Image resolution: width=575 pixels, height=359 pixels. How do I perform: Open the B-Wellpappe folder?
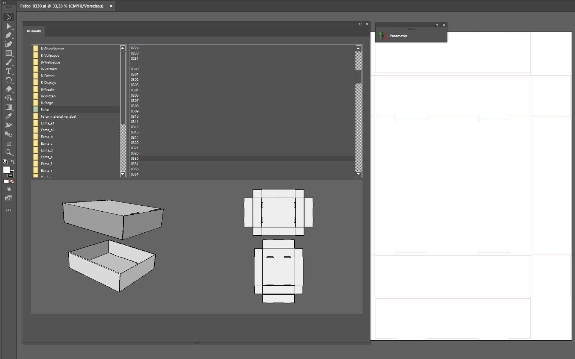tap(50, 62)
